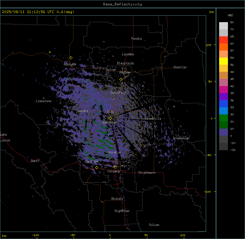Click the Airdrie city label
The height and width of the screenshot is (239, 245).
[x=115, y=152]
